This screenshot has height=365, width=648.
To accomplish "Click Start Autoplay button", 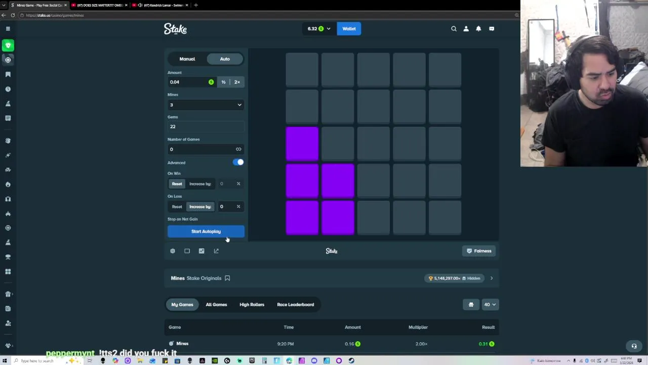I will 206,232.
